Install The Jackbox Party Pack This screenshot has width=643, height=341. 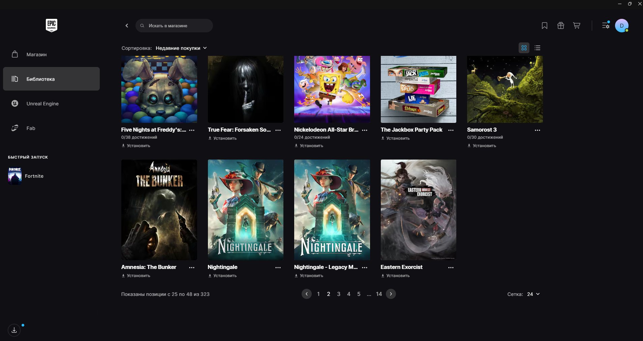point(395,138)
